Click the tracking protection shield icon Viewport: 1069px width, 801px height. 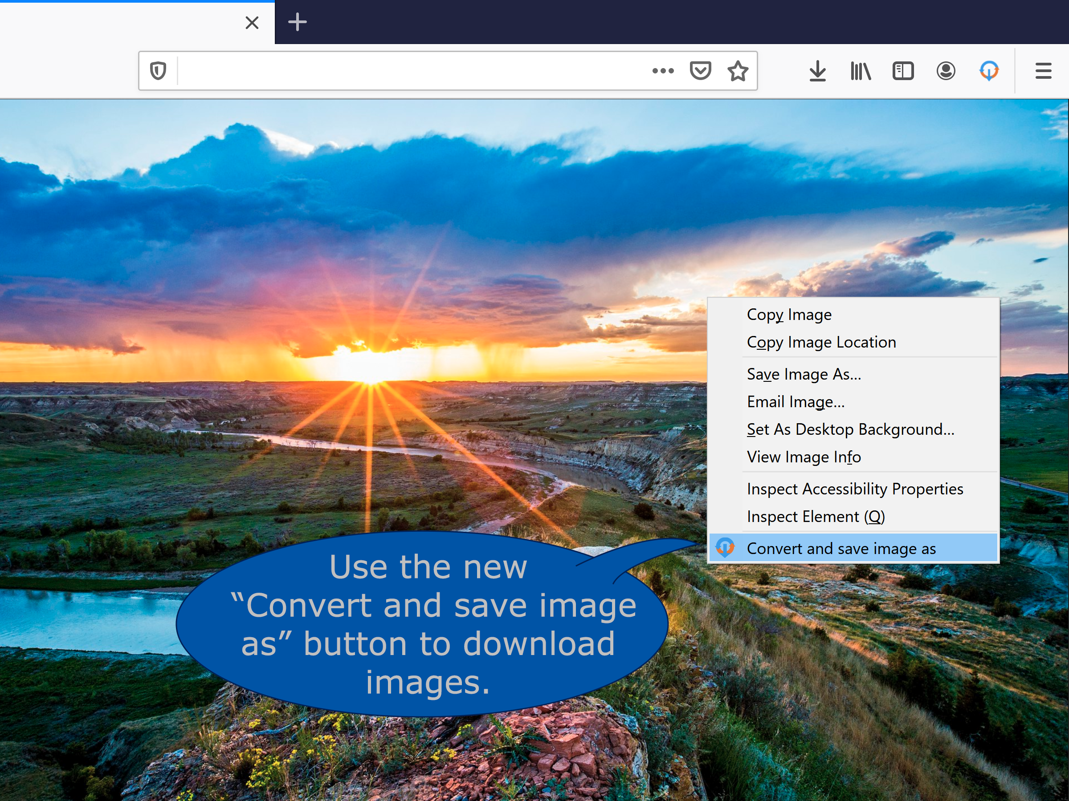(x=158, y=71)
